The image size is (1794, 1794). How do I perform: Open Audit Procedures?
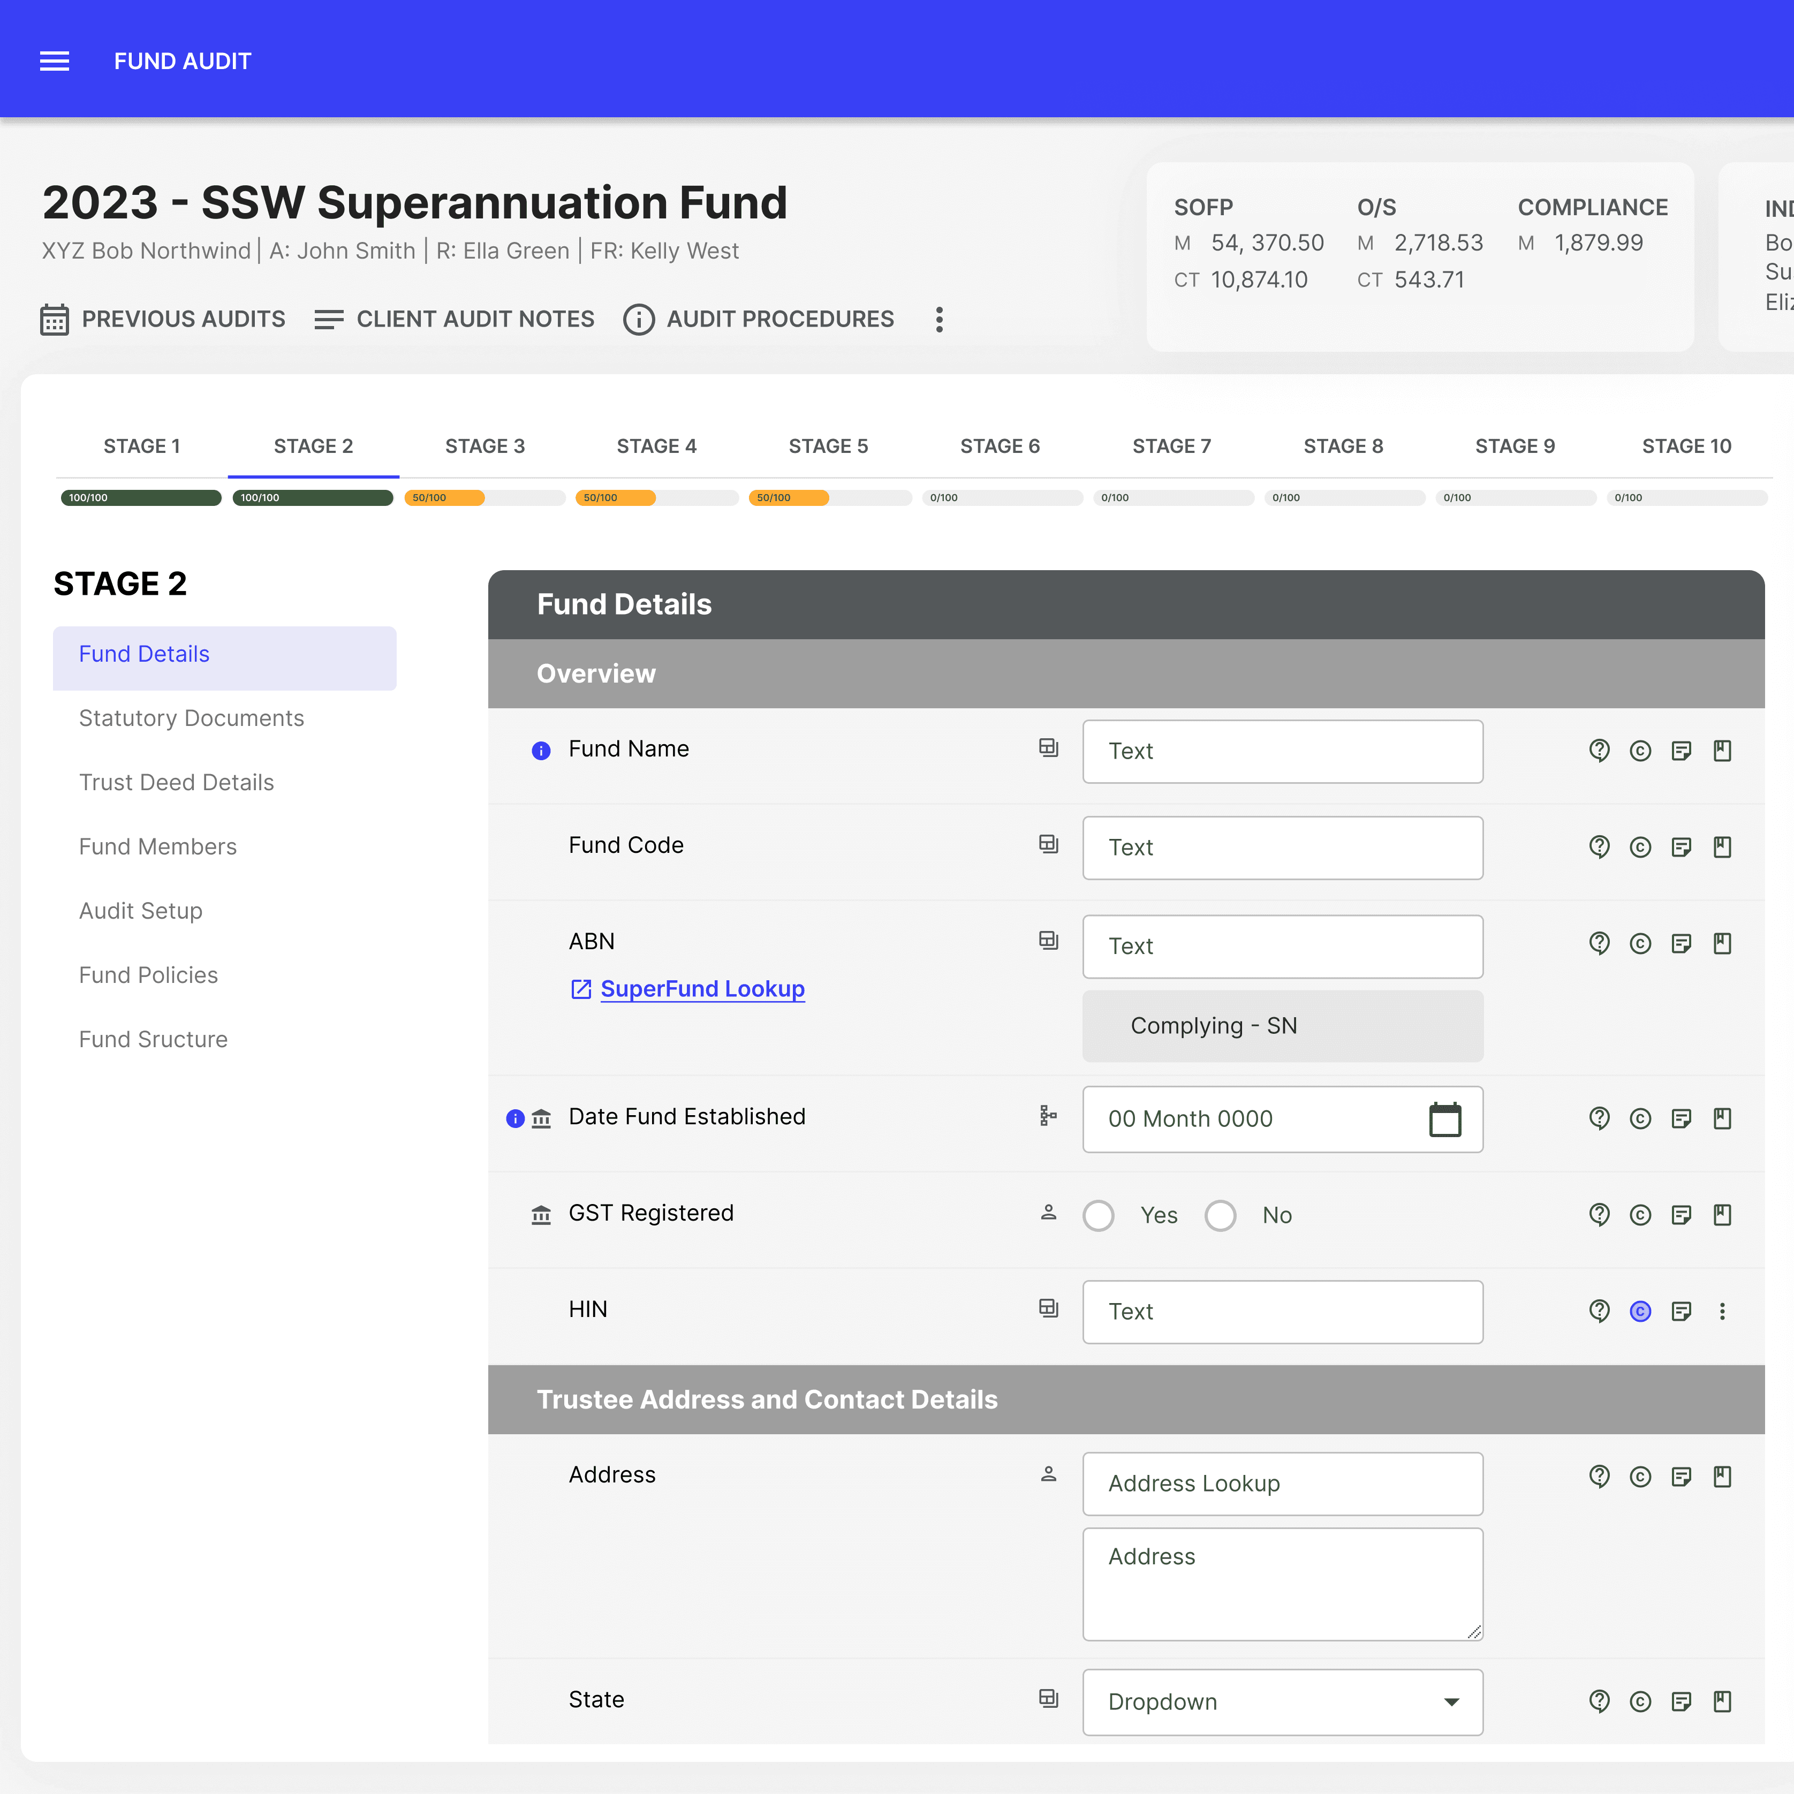759,320
